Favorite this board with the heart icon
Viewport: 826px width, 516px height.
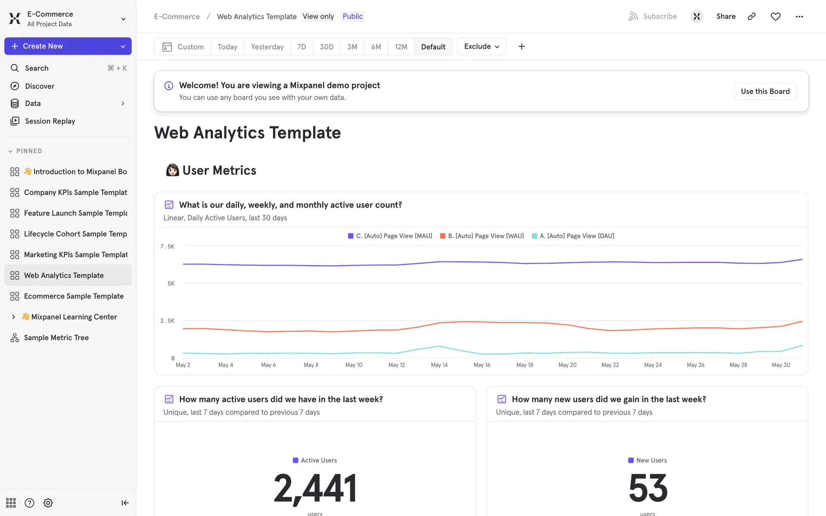pos(775,16)
